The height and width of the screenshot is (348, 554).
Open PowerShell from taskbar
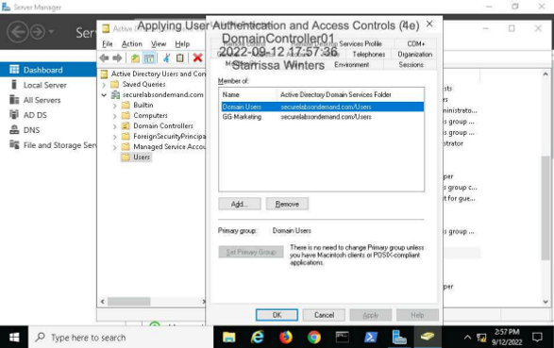tap(370, 338)
